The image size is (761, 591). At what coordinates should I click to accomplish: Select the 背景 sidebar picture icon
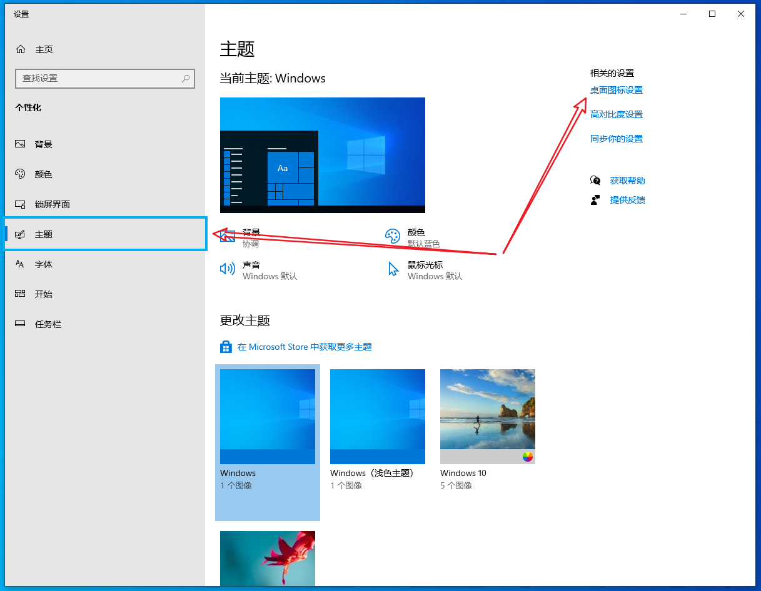coord(20,144)
